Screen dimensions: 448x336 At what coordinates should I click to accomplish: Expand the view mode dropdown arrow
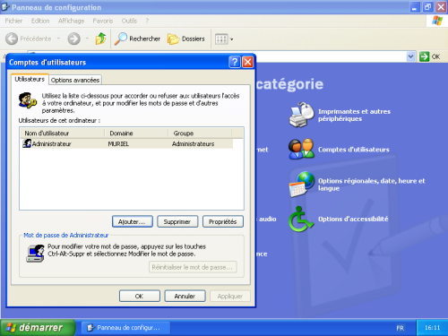pos(232,39)
